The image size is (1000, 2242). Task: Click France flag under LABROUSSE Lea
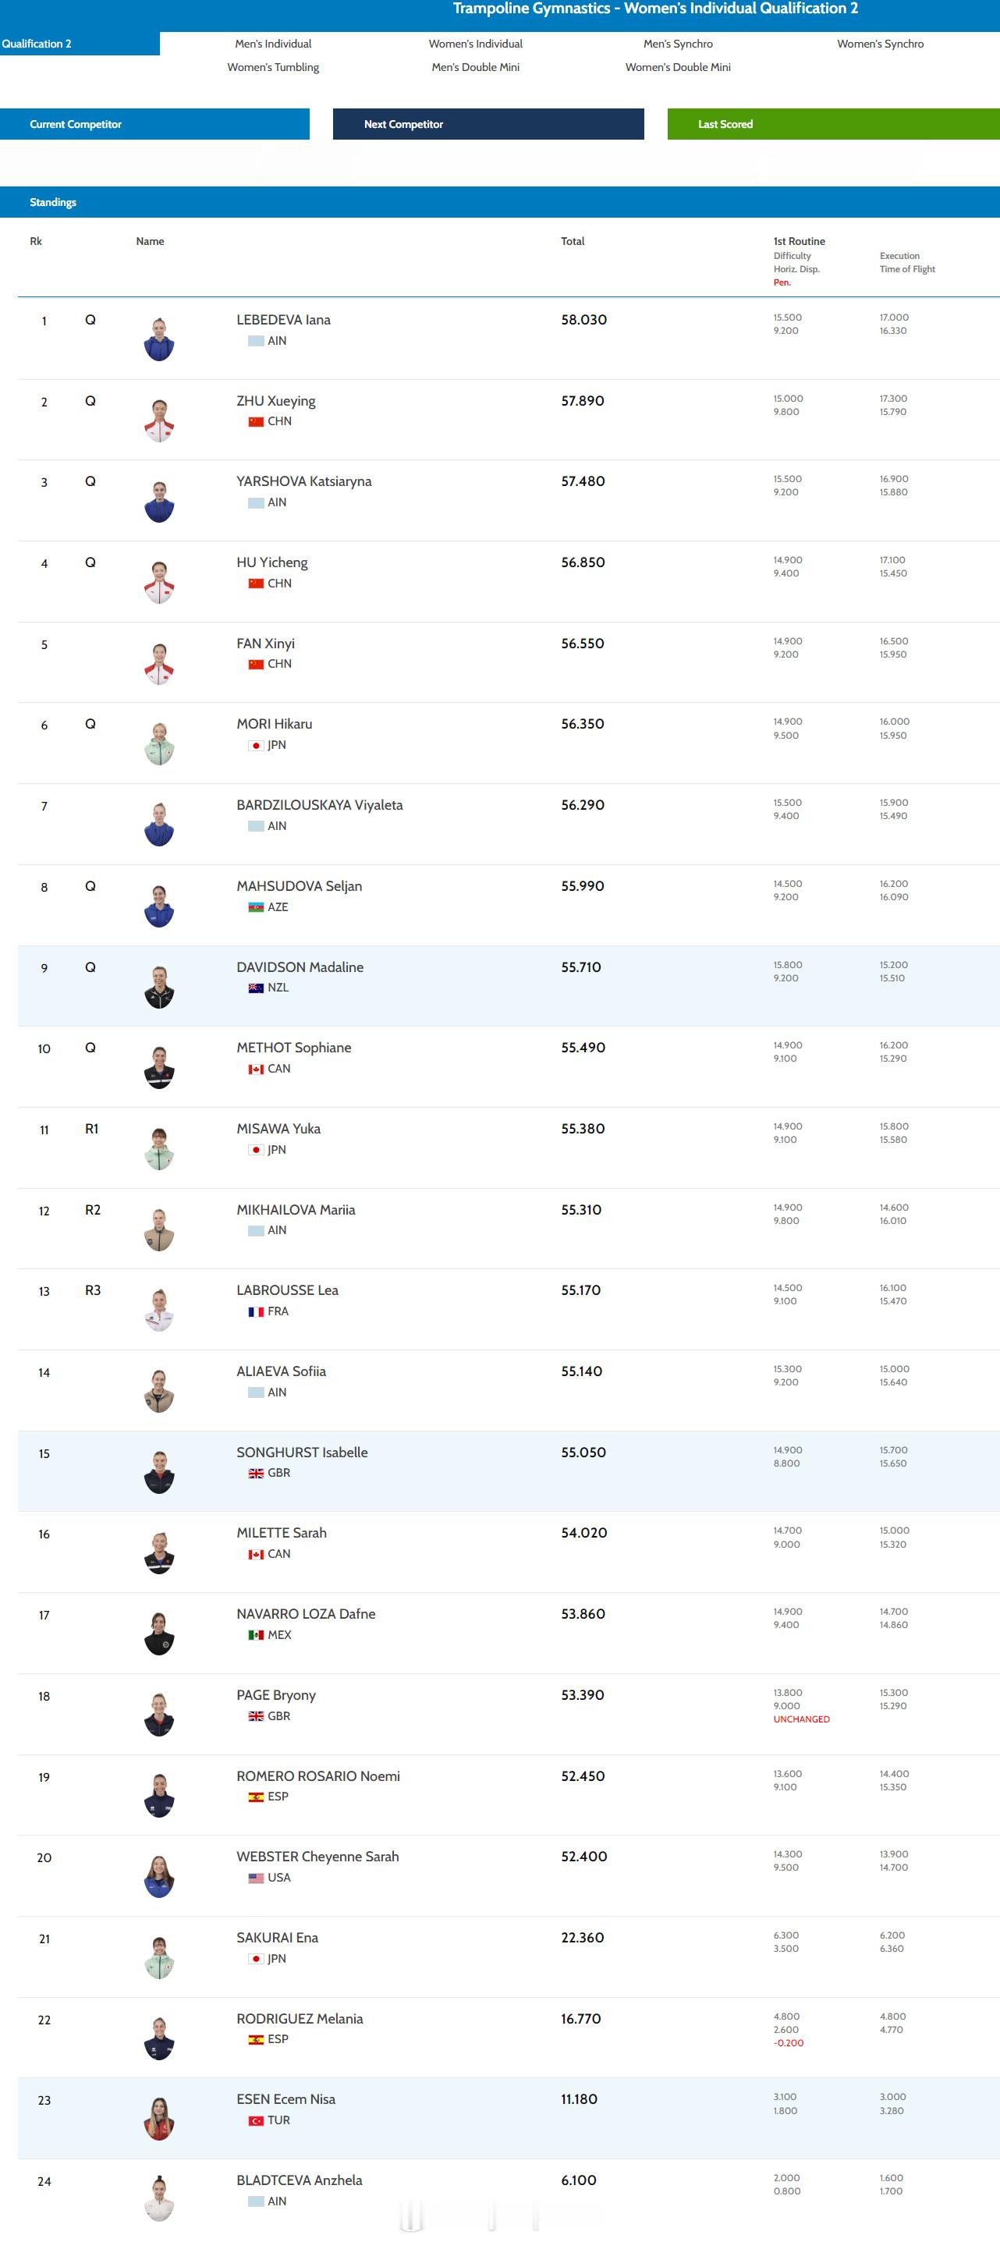click(256, 1311)
